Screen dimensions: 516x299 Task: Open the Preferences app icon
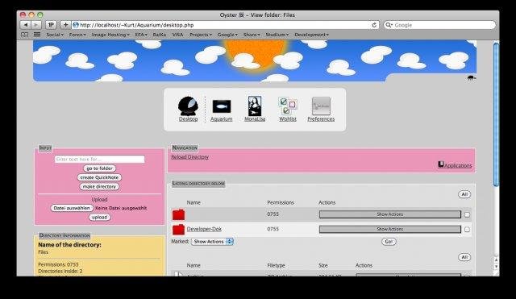(x=321, y=106)
